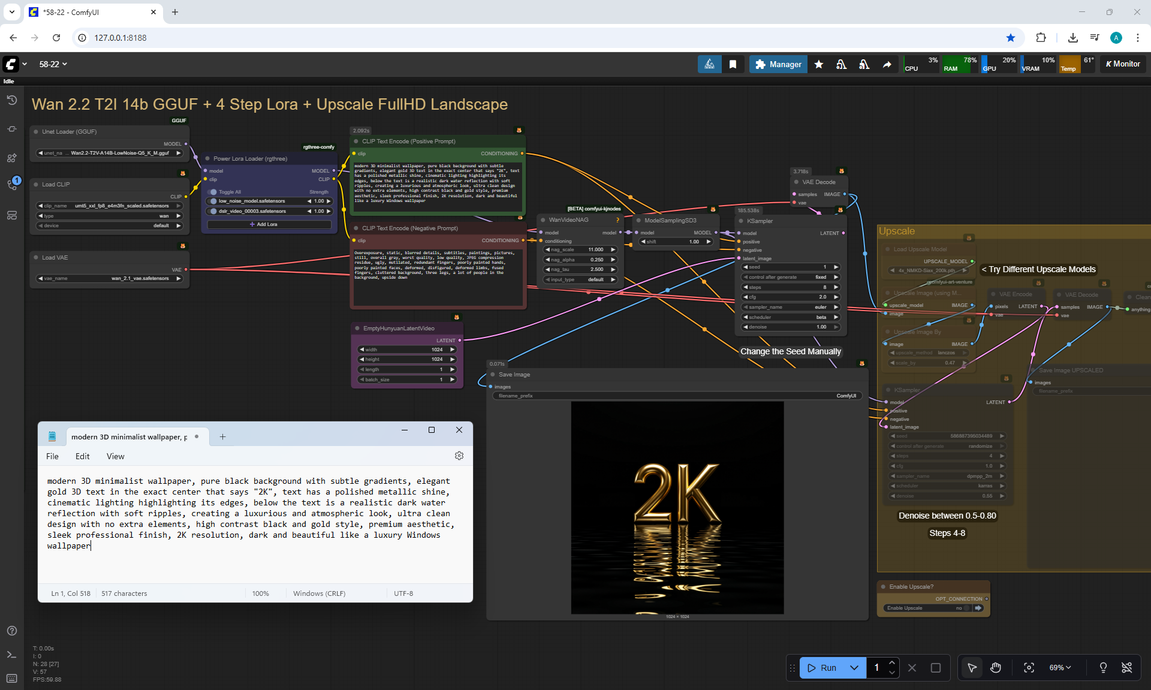Switch the Toggle All lora control
This screenshot has height=690, width=1151.
click(x=213, y=192)
